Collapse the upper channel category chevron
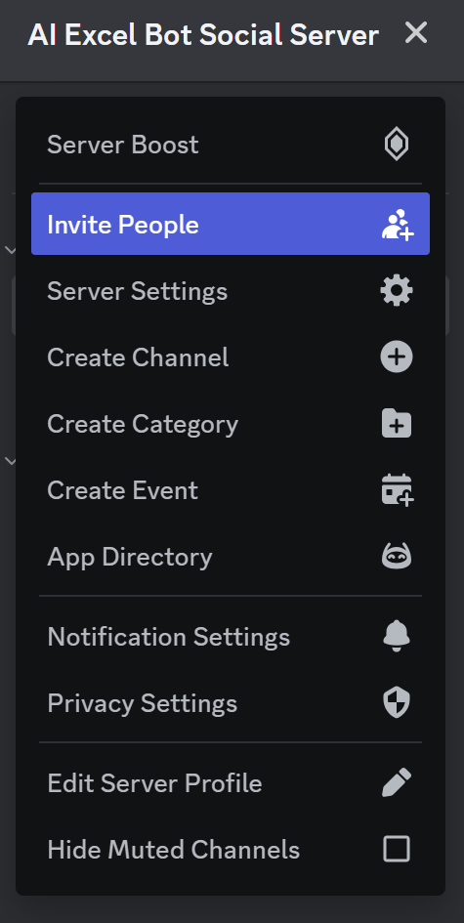 coord(11,250)
